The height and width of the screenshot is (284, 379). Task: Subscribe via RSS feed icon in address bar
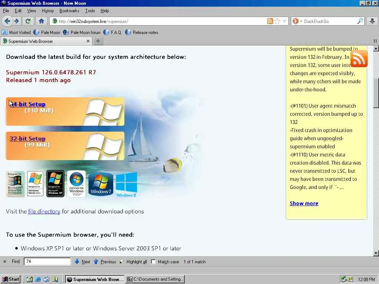coord(270,21)
